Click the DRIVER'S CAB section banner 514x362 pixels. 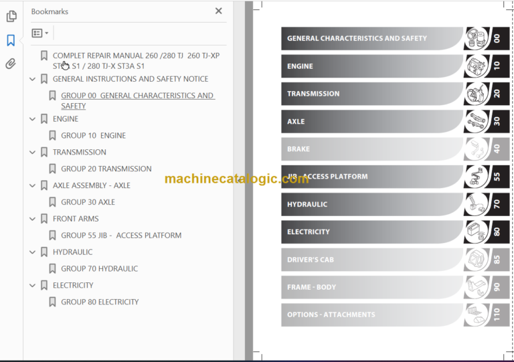(x=372, y=260)
